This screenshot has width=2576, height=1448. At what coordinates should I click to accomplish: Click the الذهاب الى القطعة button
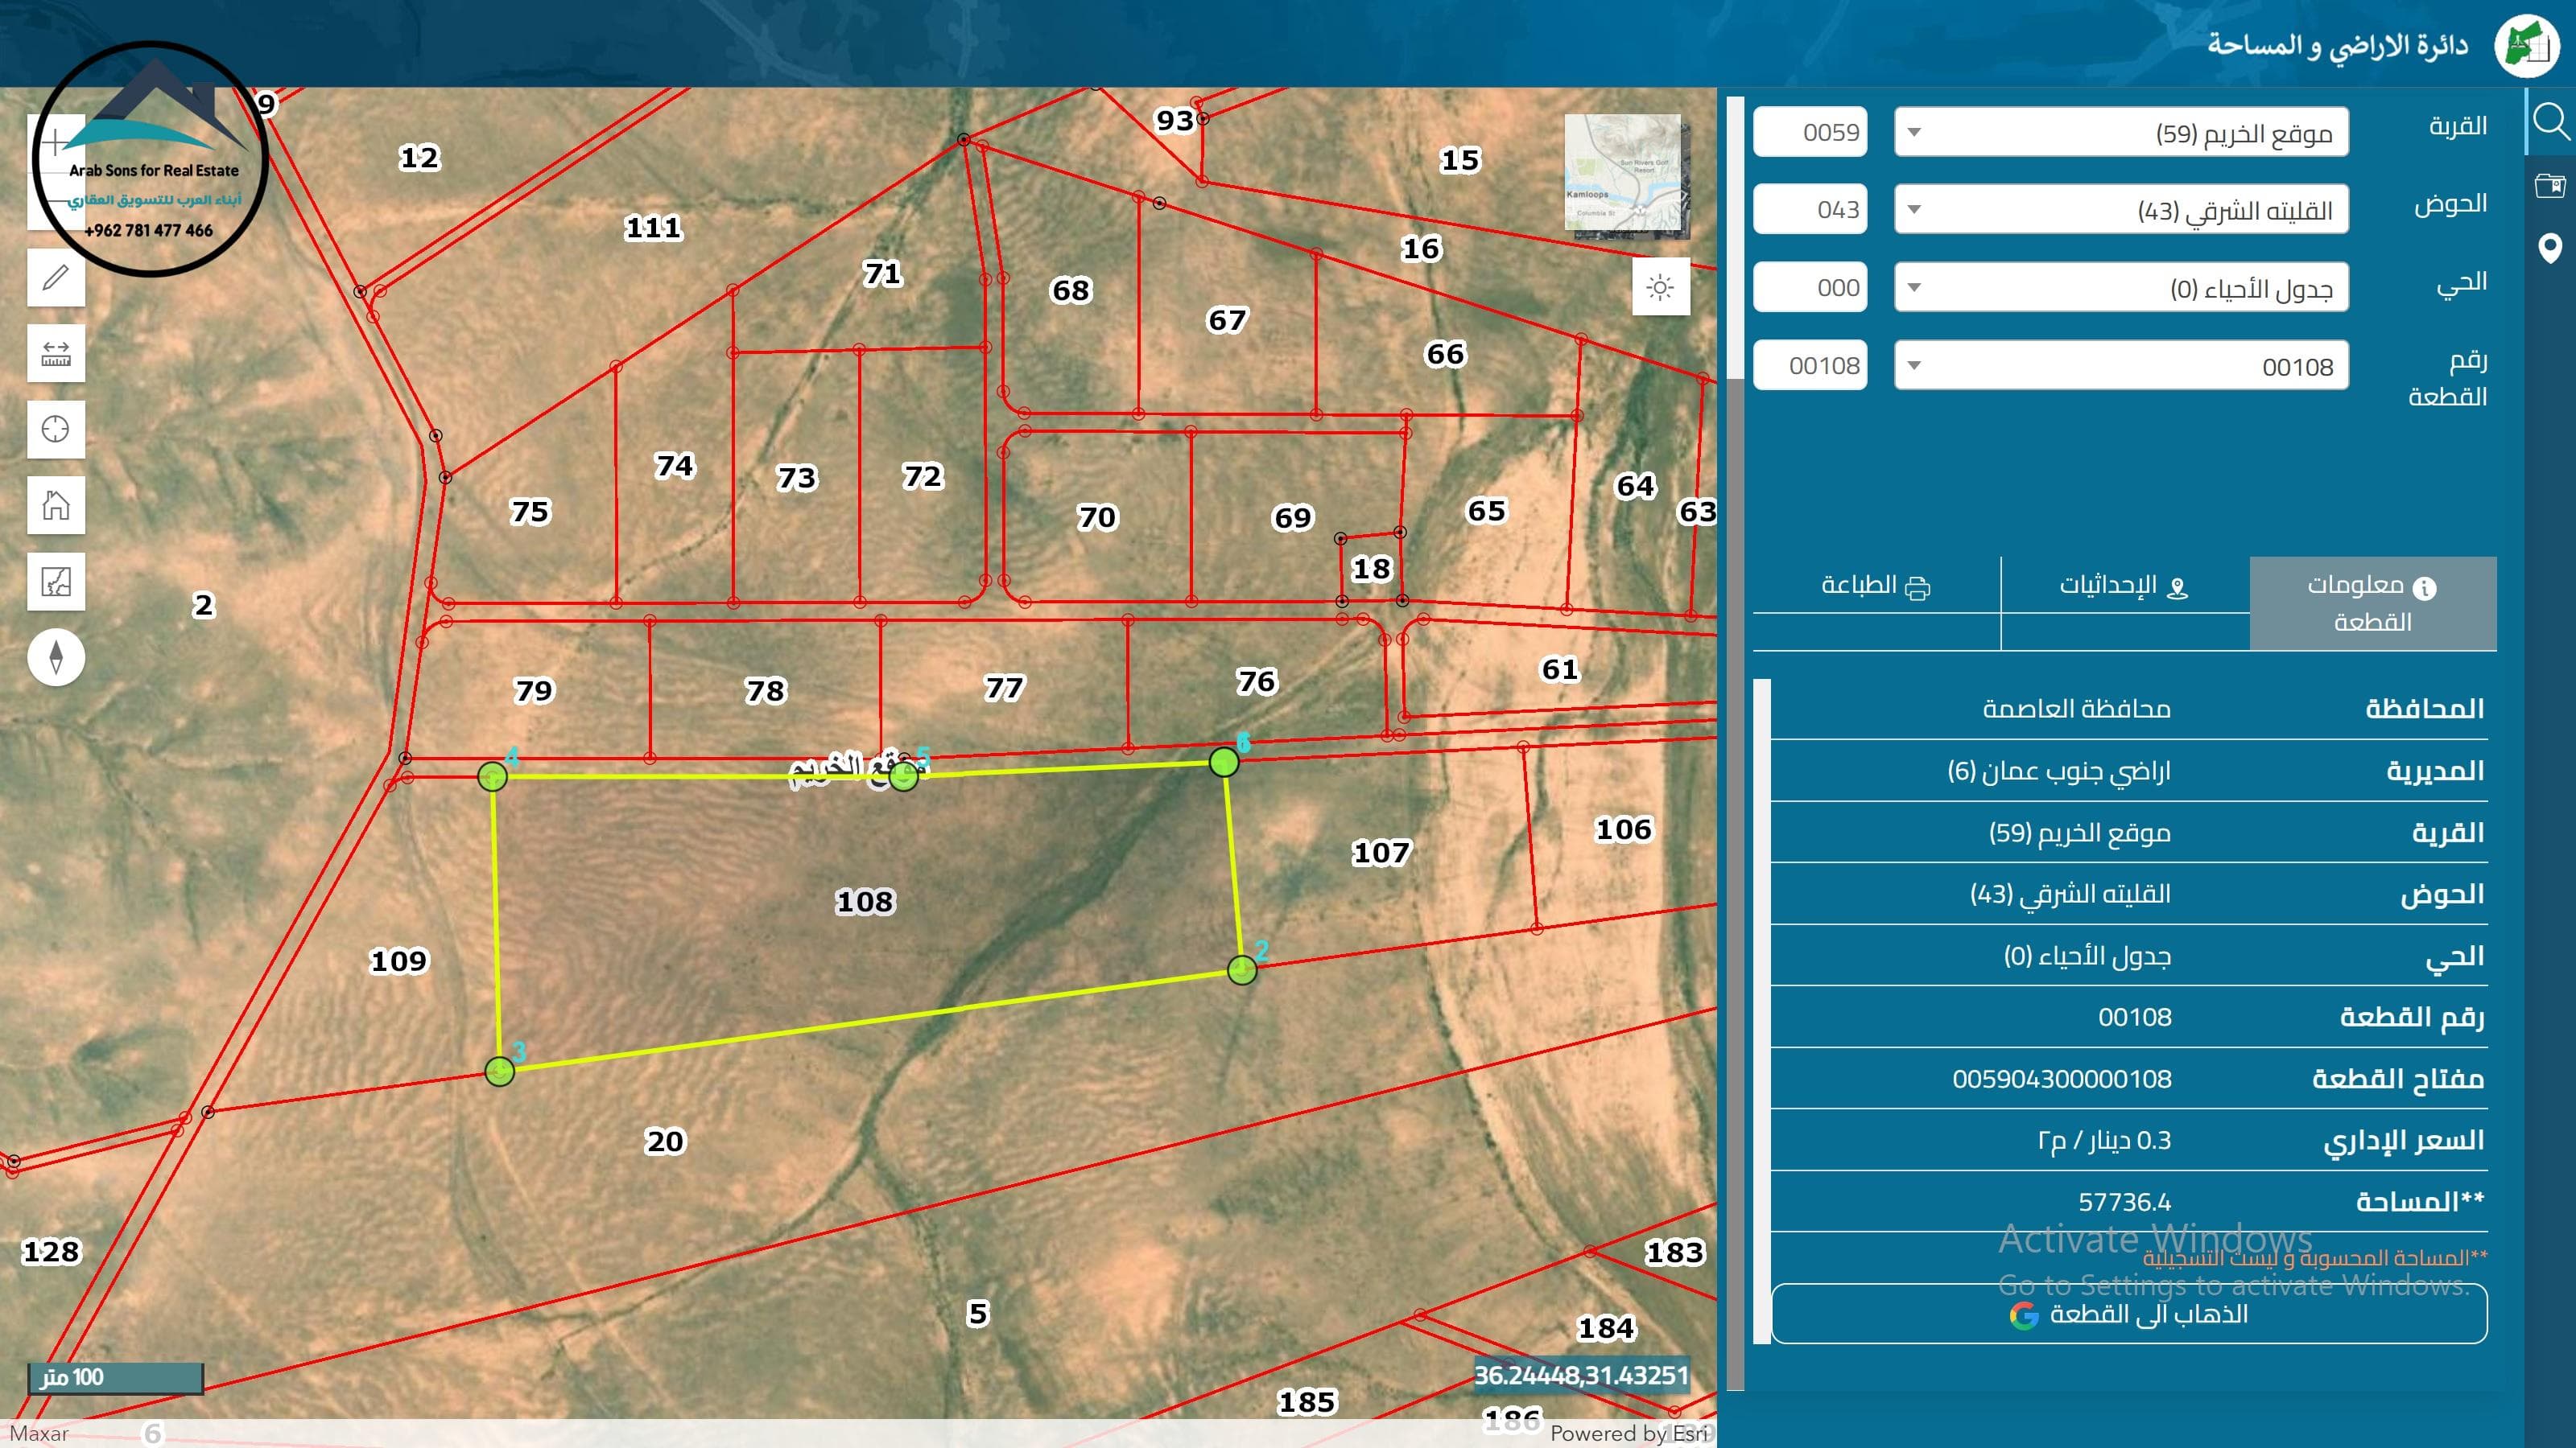tap(2128, 1314)
